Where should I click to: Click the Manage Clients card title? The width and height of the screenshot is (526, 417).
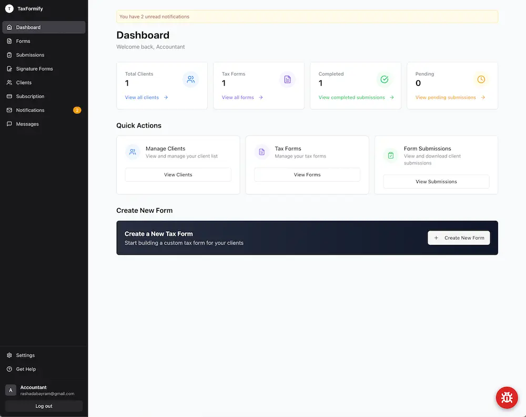pos(165,149)
